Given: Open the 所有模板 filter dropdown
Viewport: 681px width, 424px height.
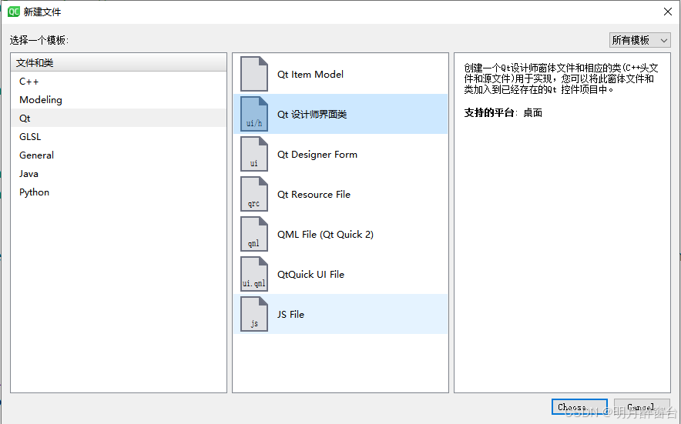Looking at the screenshot, I should pos(639,40).
